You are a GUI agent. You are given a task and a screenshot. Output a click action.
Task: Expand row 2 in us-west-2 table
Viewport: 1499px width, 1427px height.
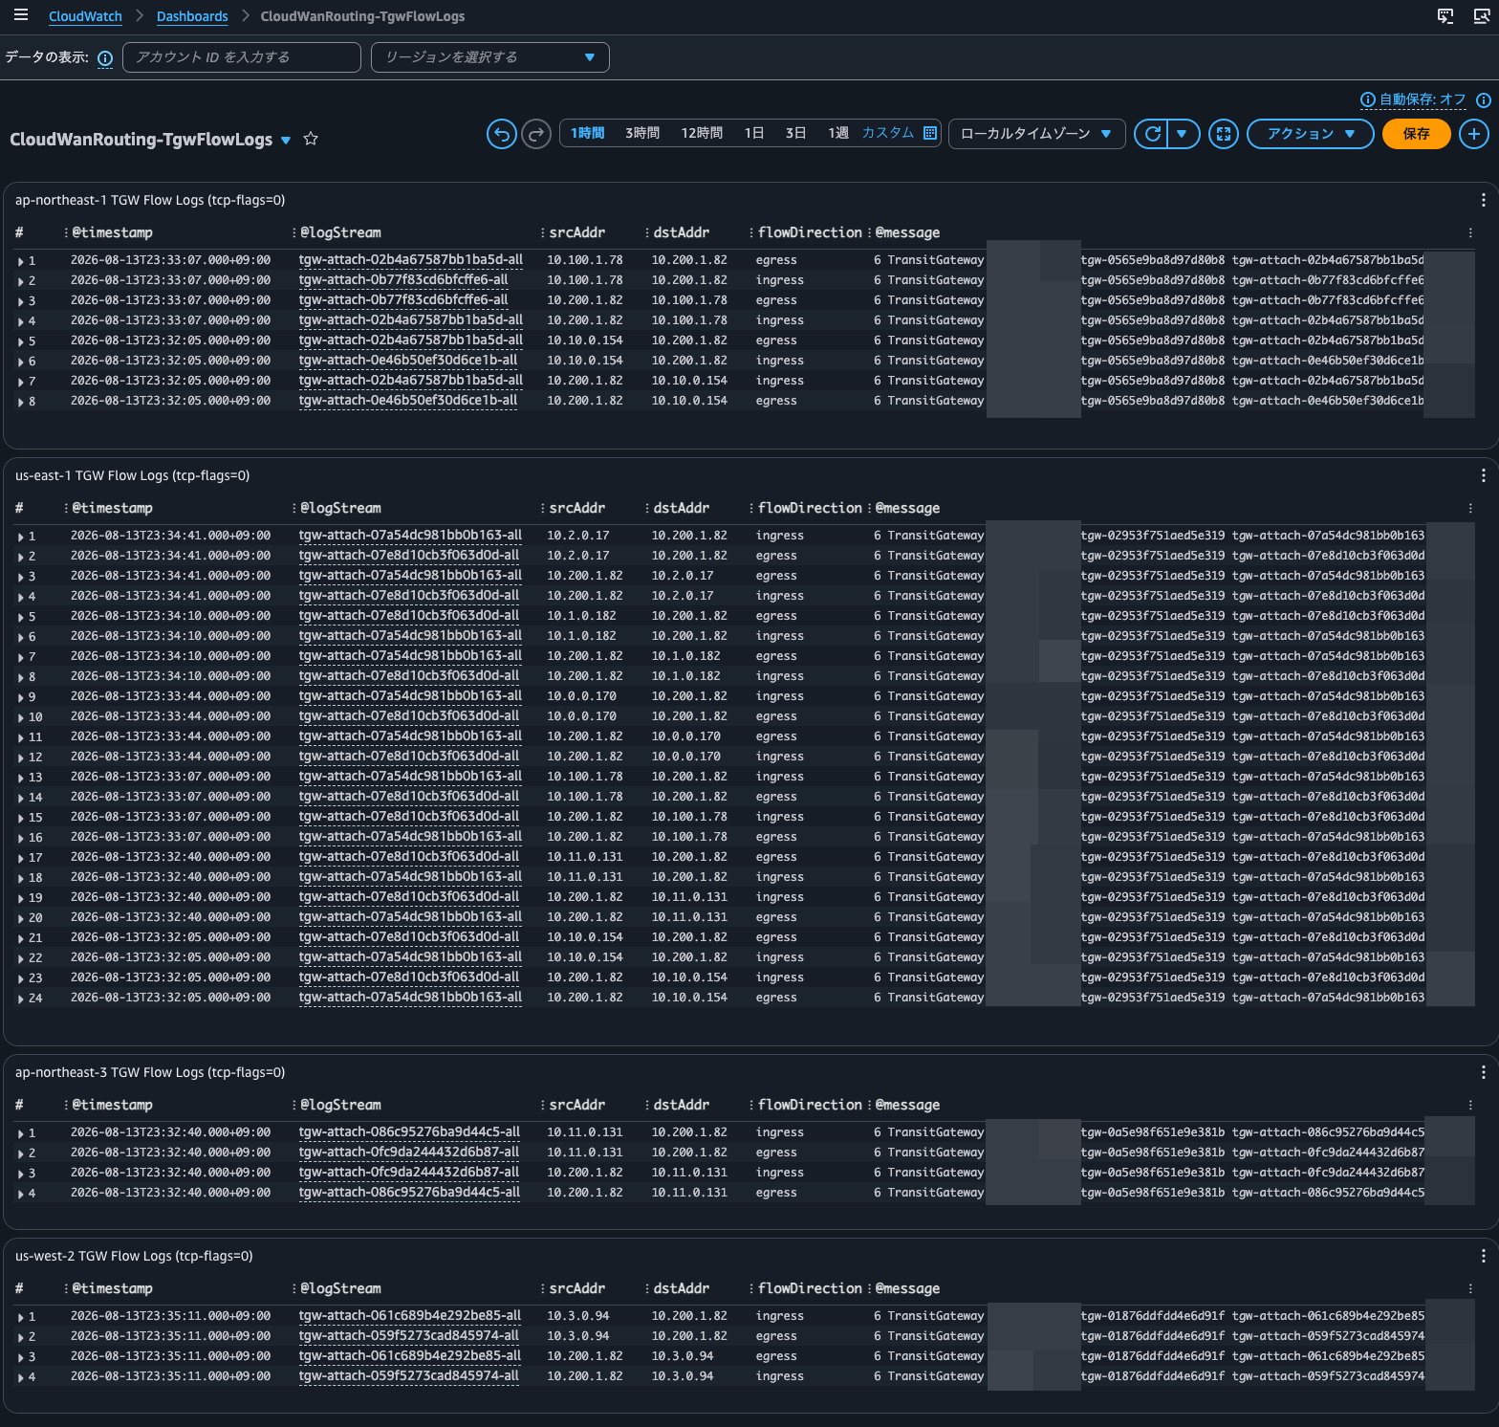(21, 1337)
